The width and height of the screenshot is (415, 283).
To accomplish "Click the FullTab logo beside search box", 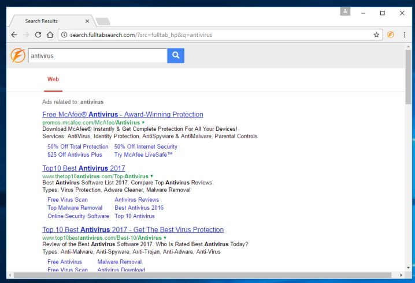I will click(x=18, y=55).
